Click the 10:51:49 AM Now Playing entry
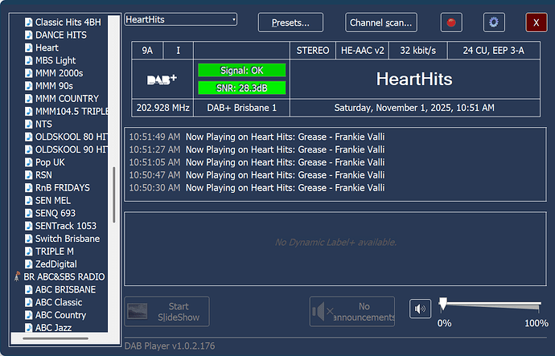555x356 pixels. (257, 137)
